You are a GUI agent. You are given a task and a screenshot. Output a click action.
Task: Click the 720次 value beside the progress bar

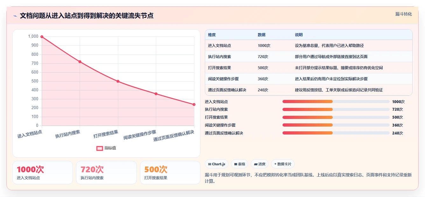pyautogui.click(x=398, y=109)
